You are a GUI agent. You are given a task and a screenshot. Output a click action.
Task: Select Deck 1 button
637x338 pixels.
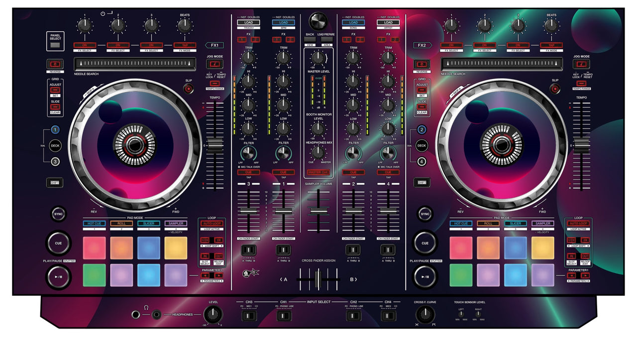pyautogui.click(x=55, y=130)
